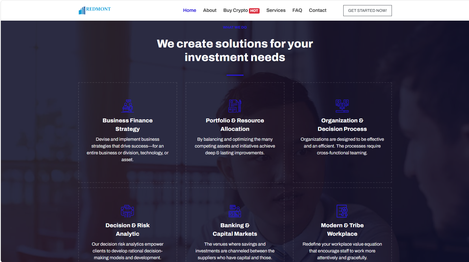Click the 'Organizations are designed' description
469x262 pixels.
click(342, 146)
